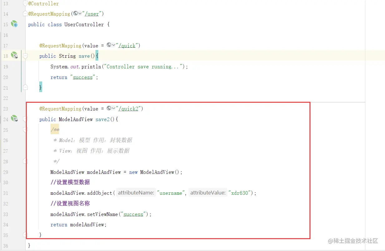Click line number 29 in the gutter

coord(6,172)
